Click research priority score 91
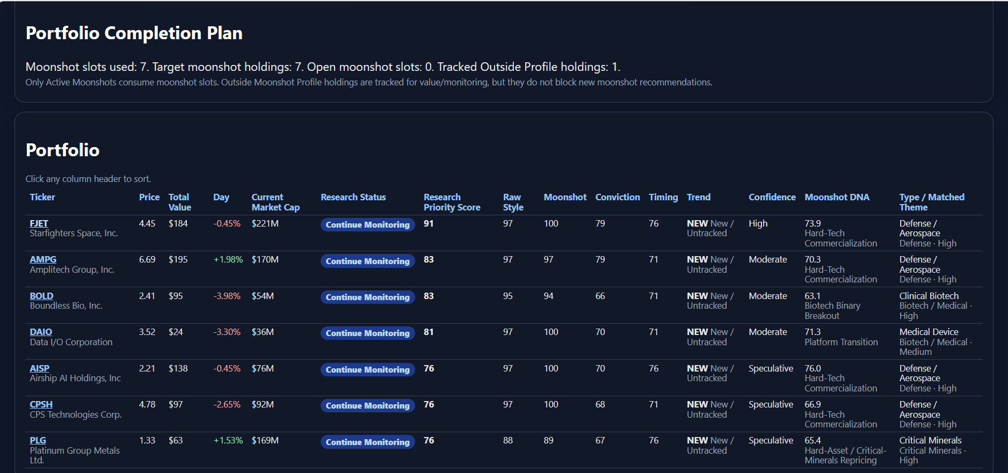 tap(429, 223)
